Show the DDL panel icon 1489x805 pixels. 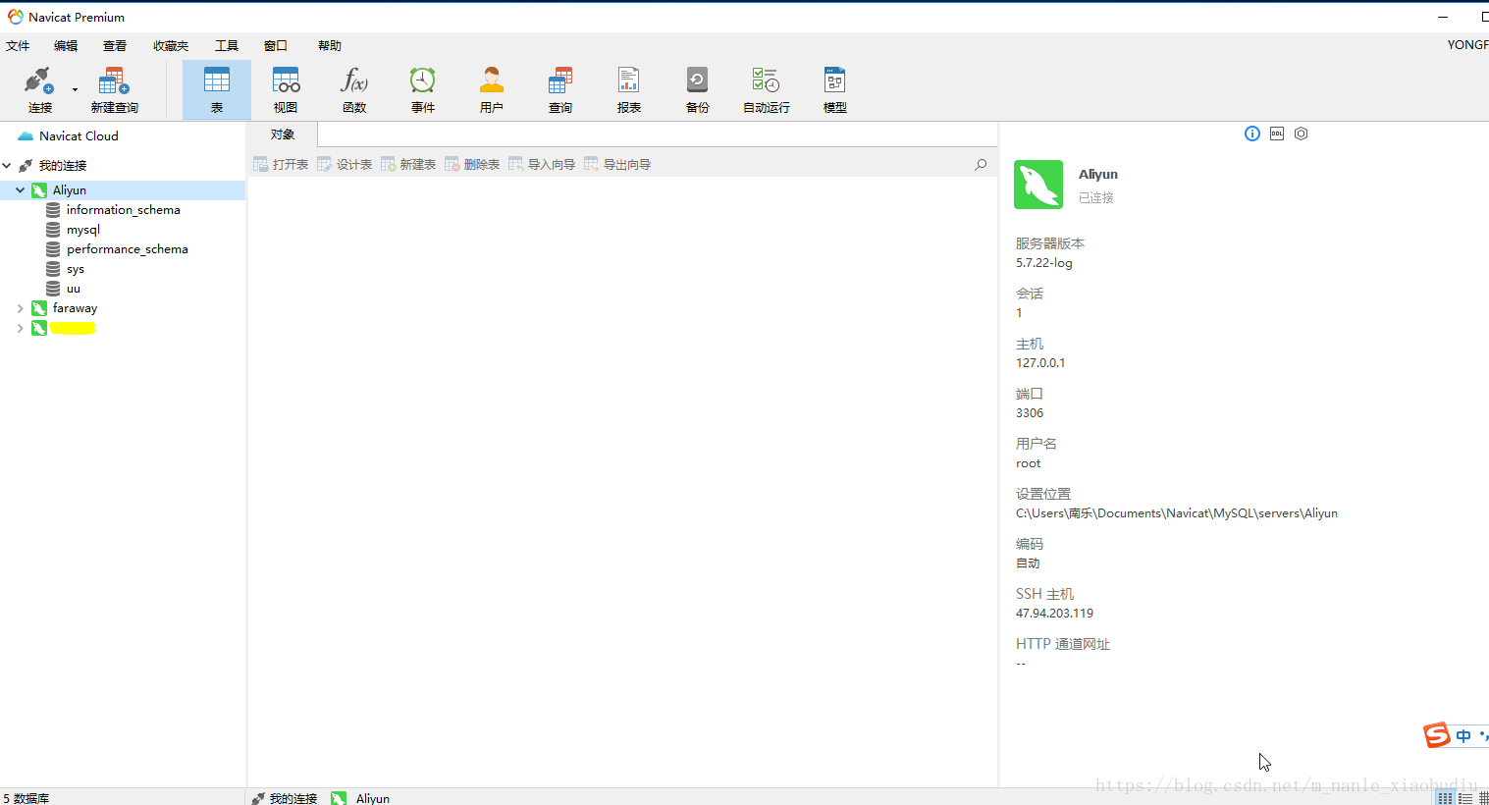[x=1277, y=134]
